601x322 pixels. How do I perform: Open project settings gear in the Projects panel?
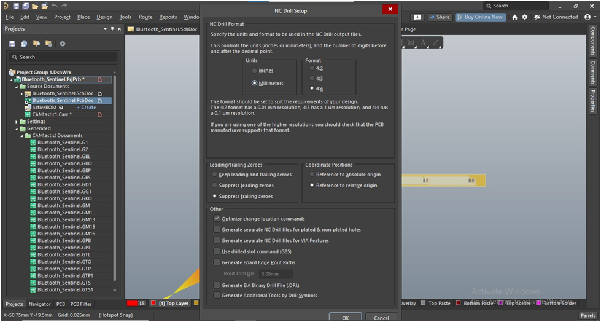click(62, 44)
